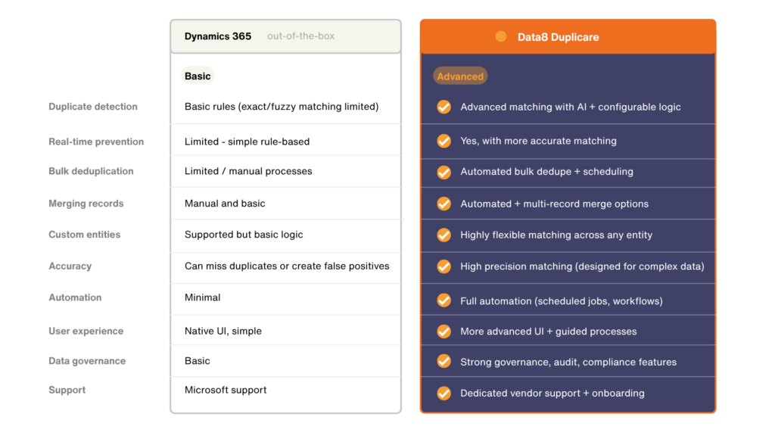Open the Advanced badge in Data8 column

click(x=459, y=76)
